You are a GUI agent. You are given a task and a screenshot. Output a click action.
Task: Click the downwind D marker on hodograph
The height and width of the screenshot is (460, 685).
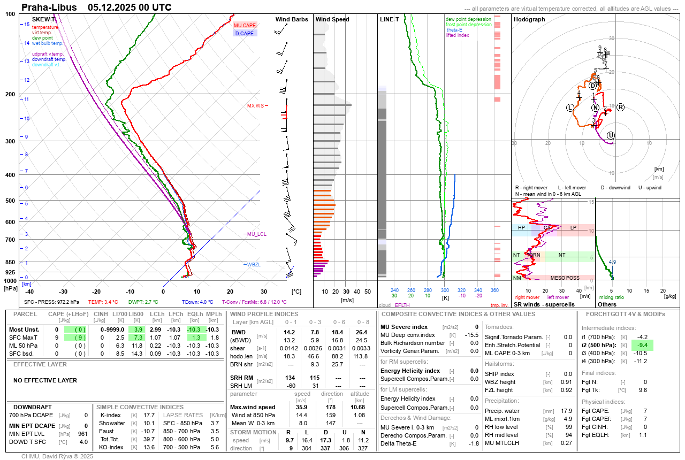click(592, 86)
